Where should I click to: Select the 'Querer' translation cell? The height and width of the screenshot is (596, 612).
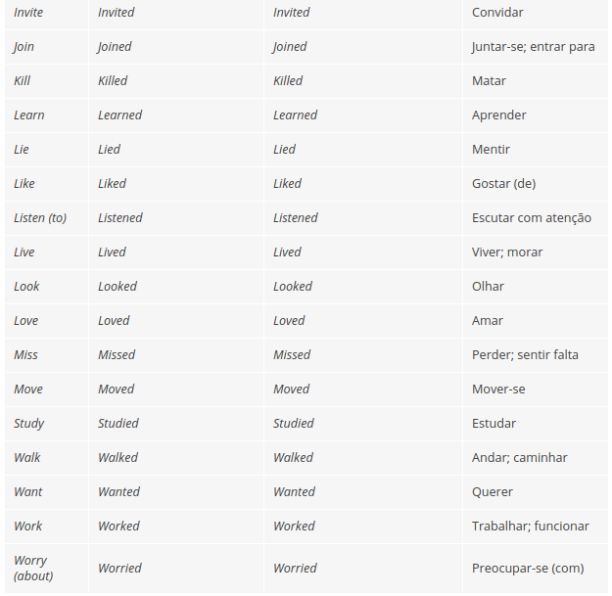point(492,492)
